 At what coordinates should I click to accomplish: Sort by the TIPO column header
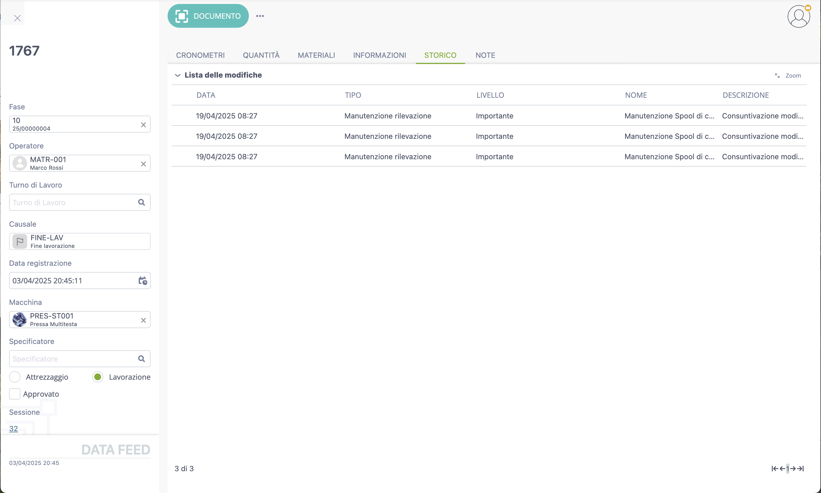(353, 95)
